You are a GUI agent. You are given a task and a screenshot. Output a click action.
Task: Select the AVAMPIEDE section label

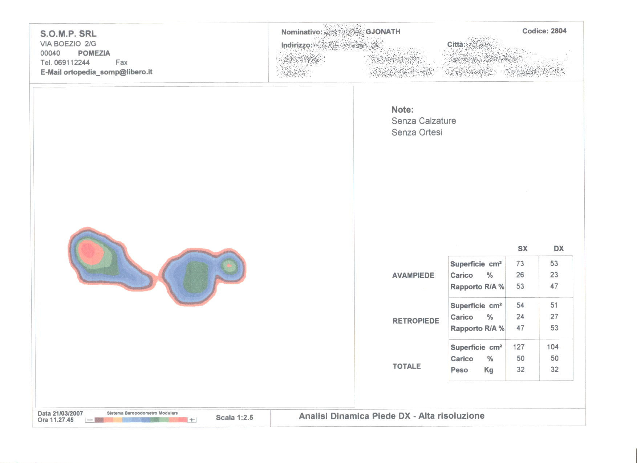click(413, 275)
